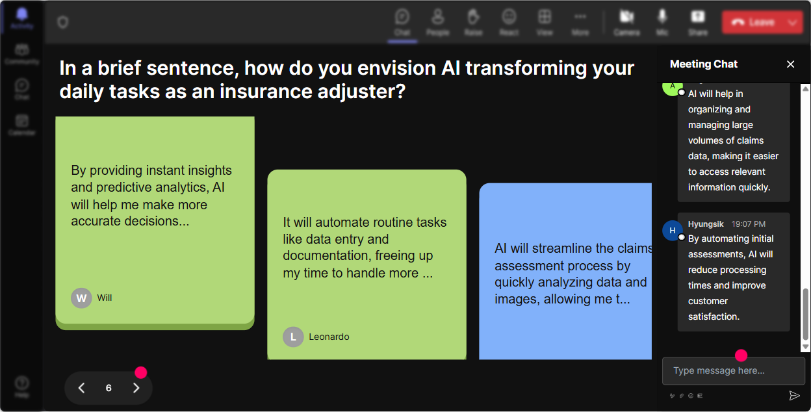Click the name Leonardo on the card
The image size is (811, 412).
click(x=329, y=337)
